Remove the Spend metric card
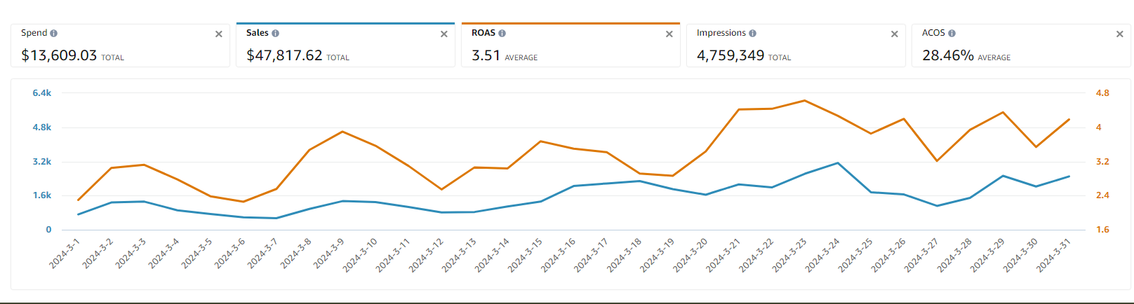The image size is (1134, 304). [x=218, y=34]
